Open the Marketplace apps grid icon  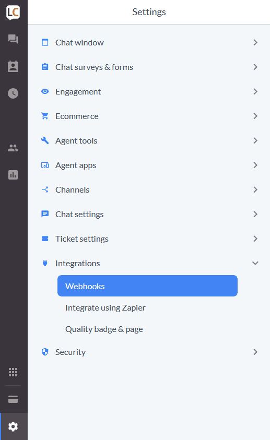point(13,372)
